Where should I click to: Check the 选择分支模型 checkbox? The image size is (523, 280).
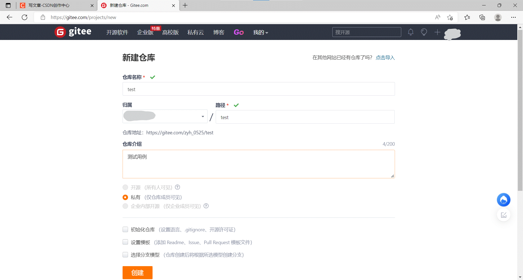pos(125,255)
